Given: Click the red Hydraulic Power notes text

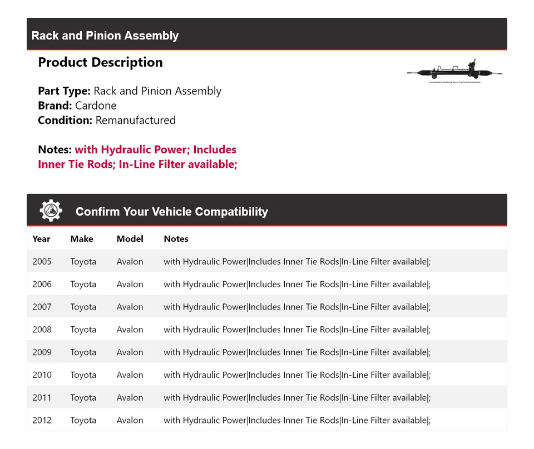Looking at the screenshot, I should click(x=155, y=149).
